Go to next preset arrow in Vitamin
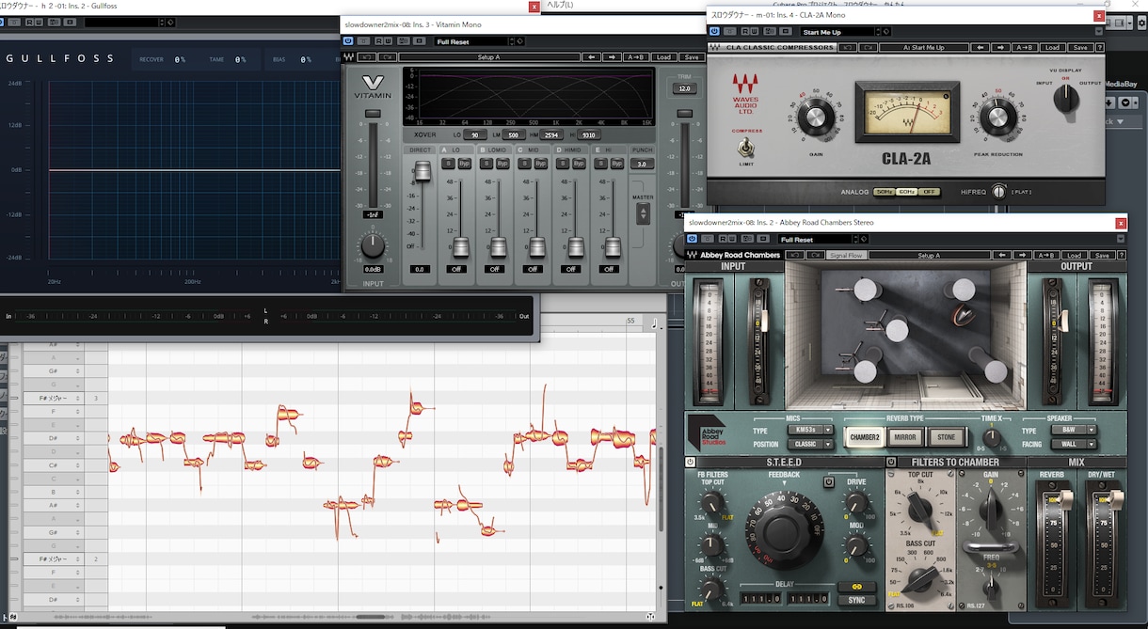 click(x=612, y=57)
